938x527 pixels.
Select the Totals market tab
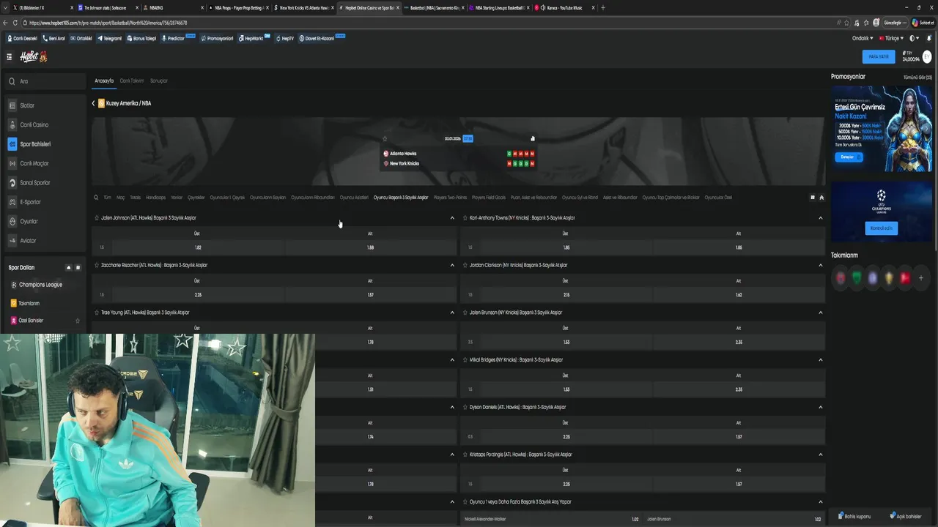(135, 198)
